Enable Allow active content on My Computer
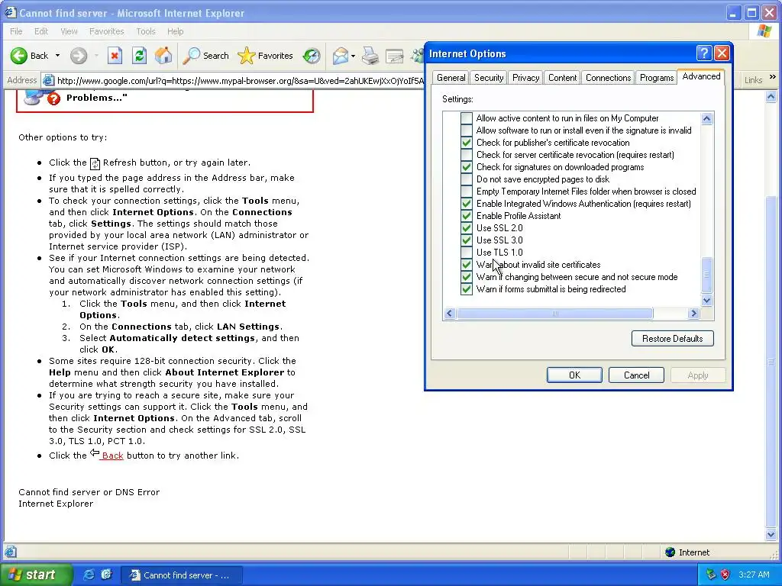Image resolution: width=782 pixels, height=586 pixels. (467, 118)
